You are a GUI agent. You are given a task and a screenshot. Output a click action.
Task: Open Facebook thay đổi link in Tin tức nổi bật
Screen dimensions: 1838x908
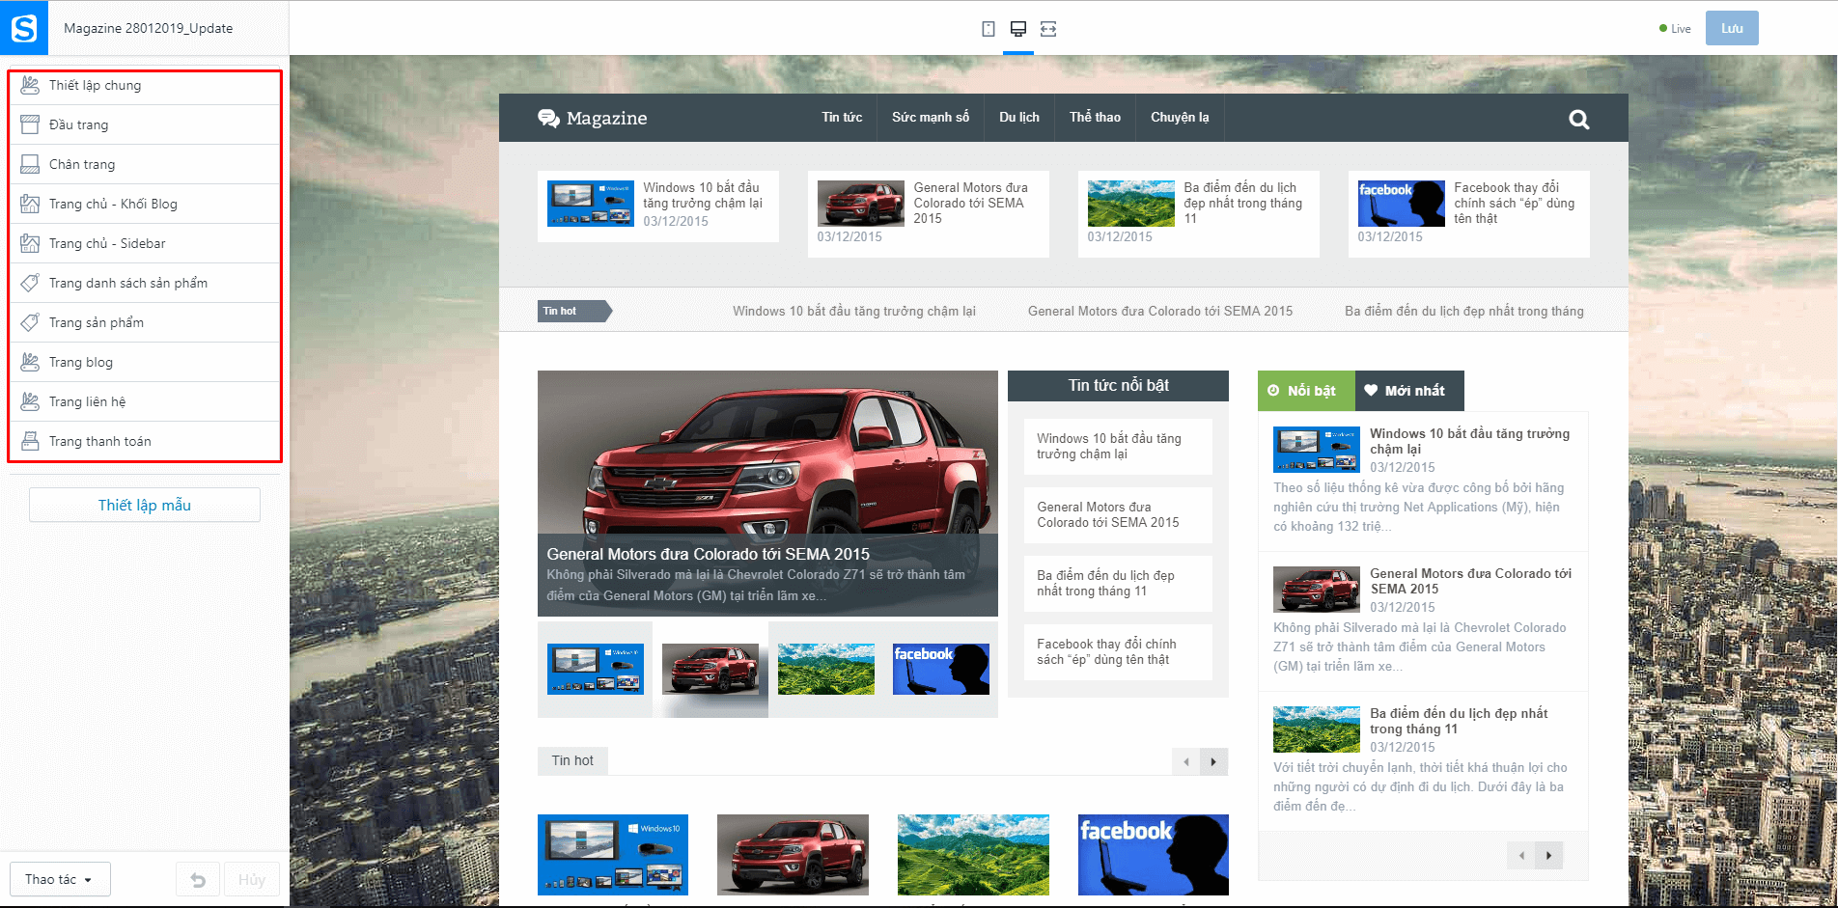[1106, 651]
